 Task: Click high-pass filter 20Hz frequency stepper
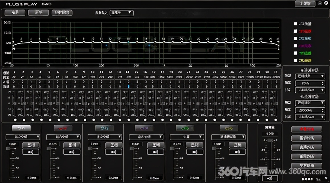click(323, 84)
